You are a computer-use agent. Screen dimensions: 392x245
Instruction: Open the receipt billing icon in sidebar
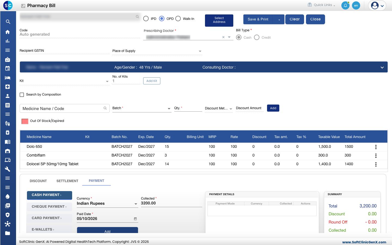click(8, 105)
